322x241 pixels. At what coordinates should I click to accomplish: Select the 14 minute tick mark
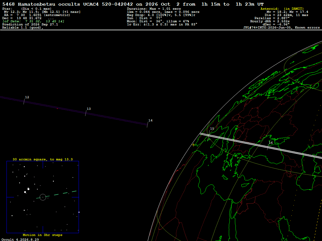click(x=147, y=125)
